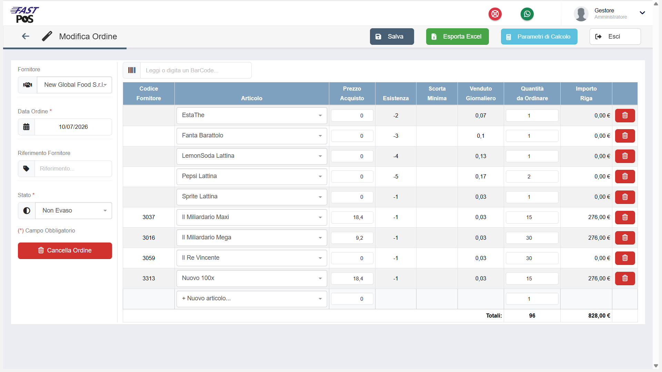The image size is (662, 372).
Task: Expand the Gestore account menu chevron
Action: tap(642, 13)
